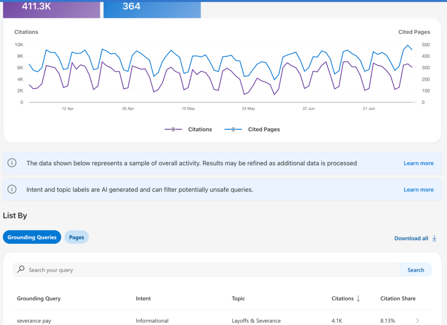Click the Intent column header

tap(143, 298)
